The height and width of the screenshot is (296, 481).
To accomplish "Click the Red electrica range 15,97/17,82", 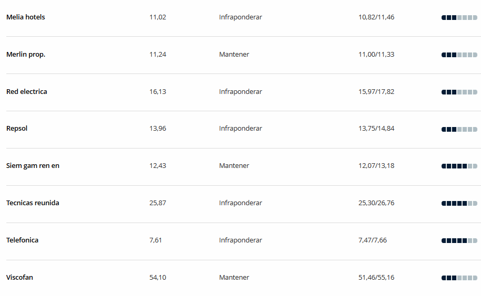I will click(376, 91).
